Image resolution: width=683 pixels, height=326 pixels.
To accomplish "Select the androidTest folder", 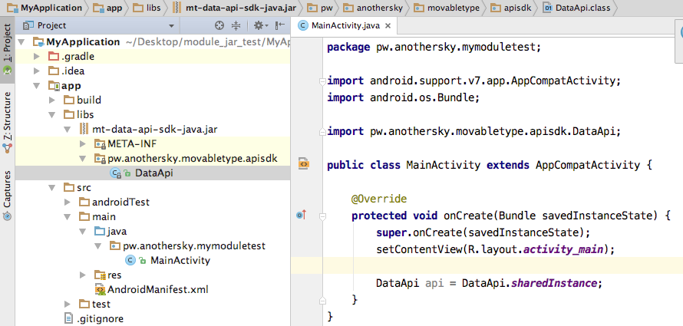I will coord(120,202).
